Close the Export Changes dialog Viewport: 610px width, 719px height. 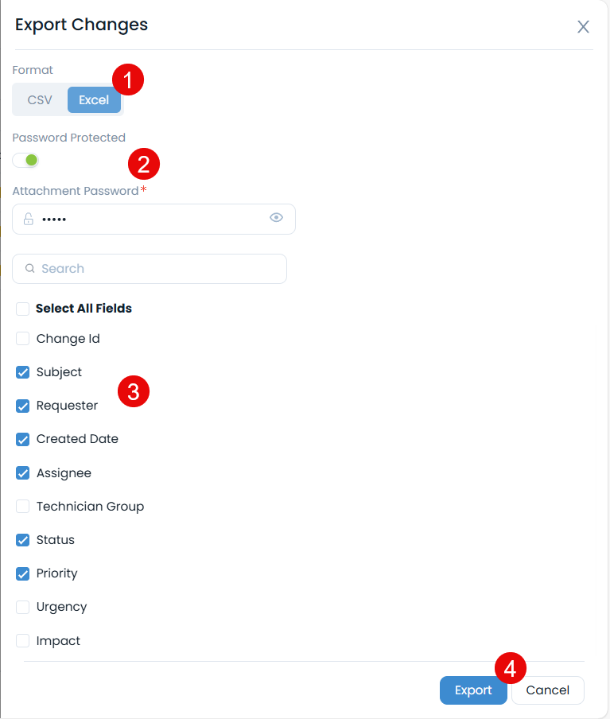coord(583,27)
